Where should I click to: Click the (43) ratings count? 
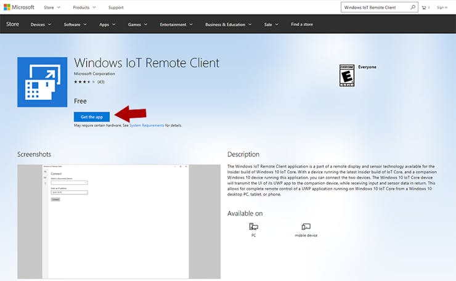(x=101, y=82)
